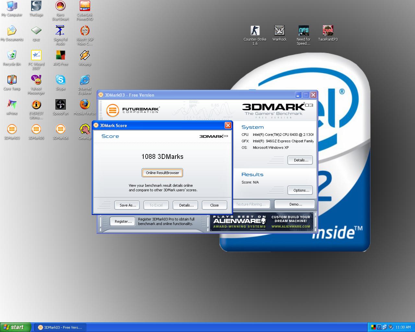Open SpeedFan shortcut
This screenshot has height=332, width=415.
coord(60,108)
